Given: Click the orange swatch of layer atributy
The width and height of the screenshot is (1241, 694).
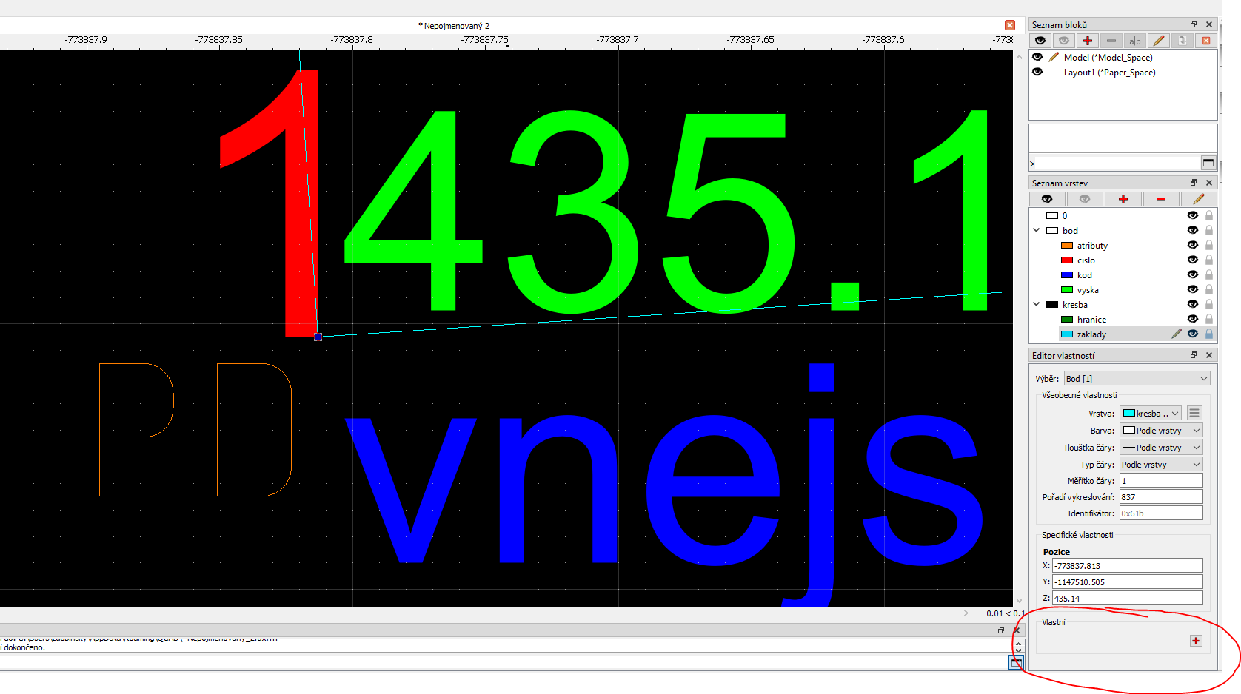Looking at the screenshot, I should pos(1067,246).
